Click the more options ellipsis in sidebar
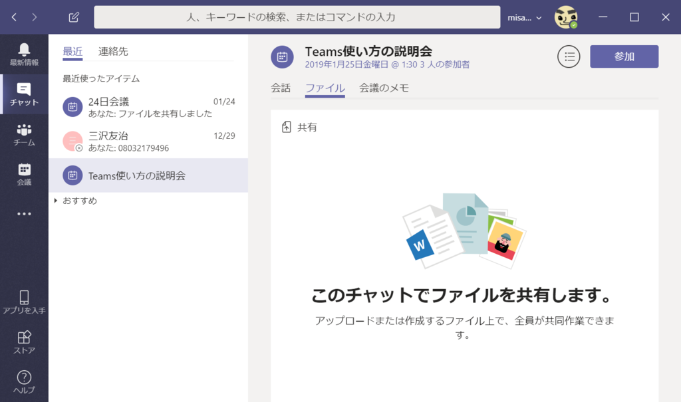681x402 pixels. pyautogui.click(x=24, y=213)
